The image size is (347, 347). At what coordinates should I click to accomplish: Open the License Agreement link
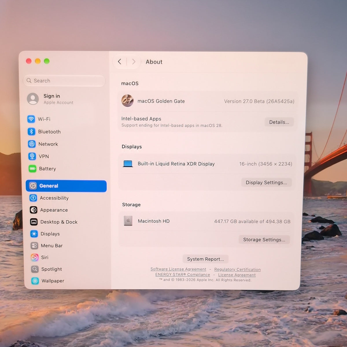[237, 275]
